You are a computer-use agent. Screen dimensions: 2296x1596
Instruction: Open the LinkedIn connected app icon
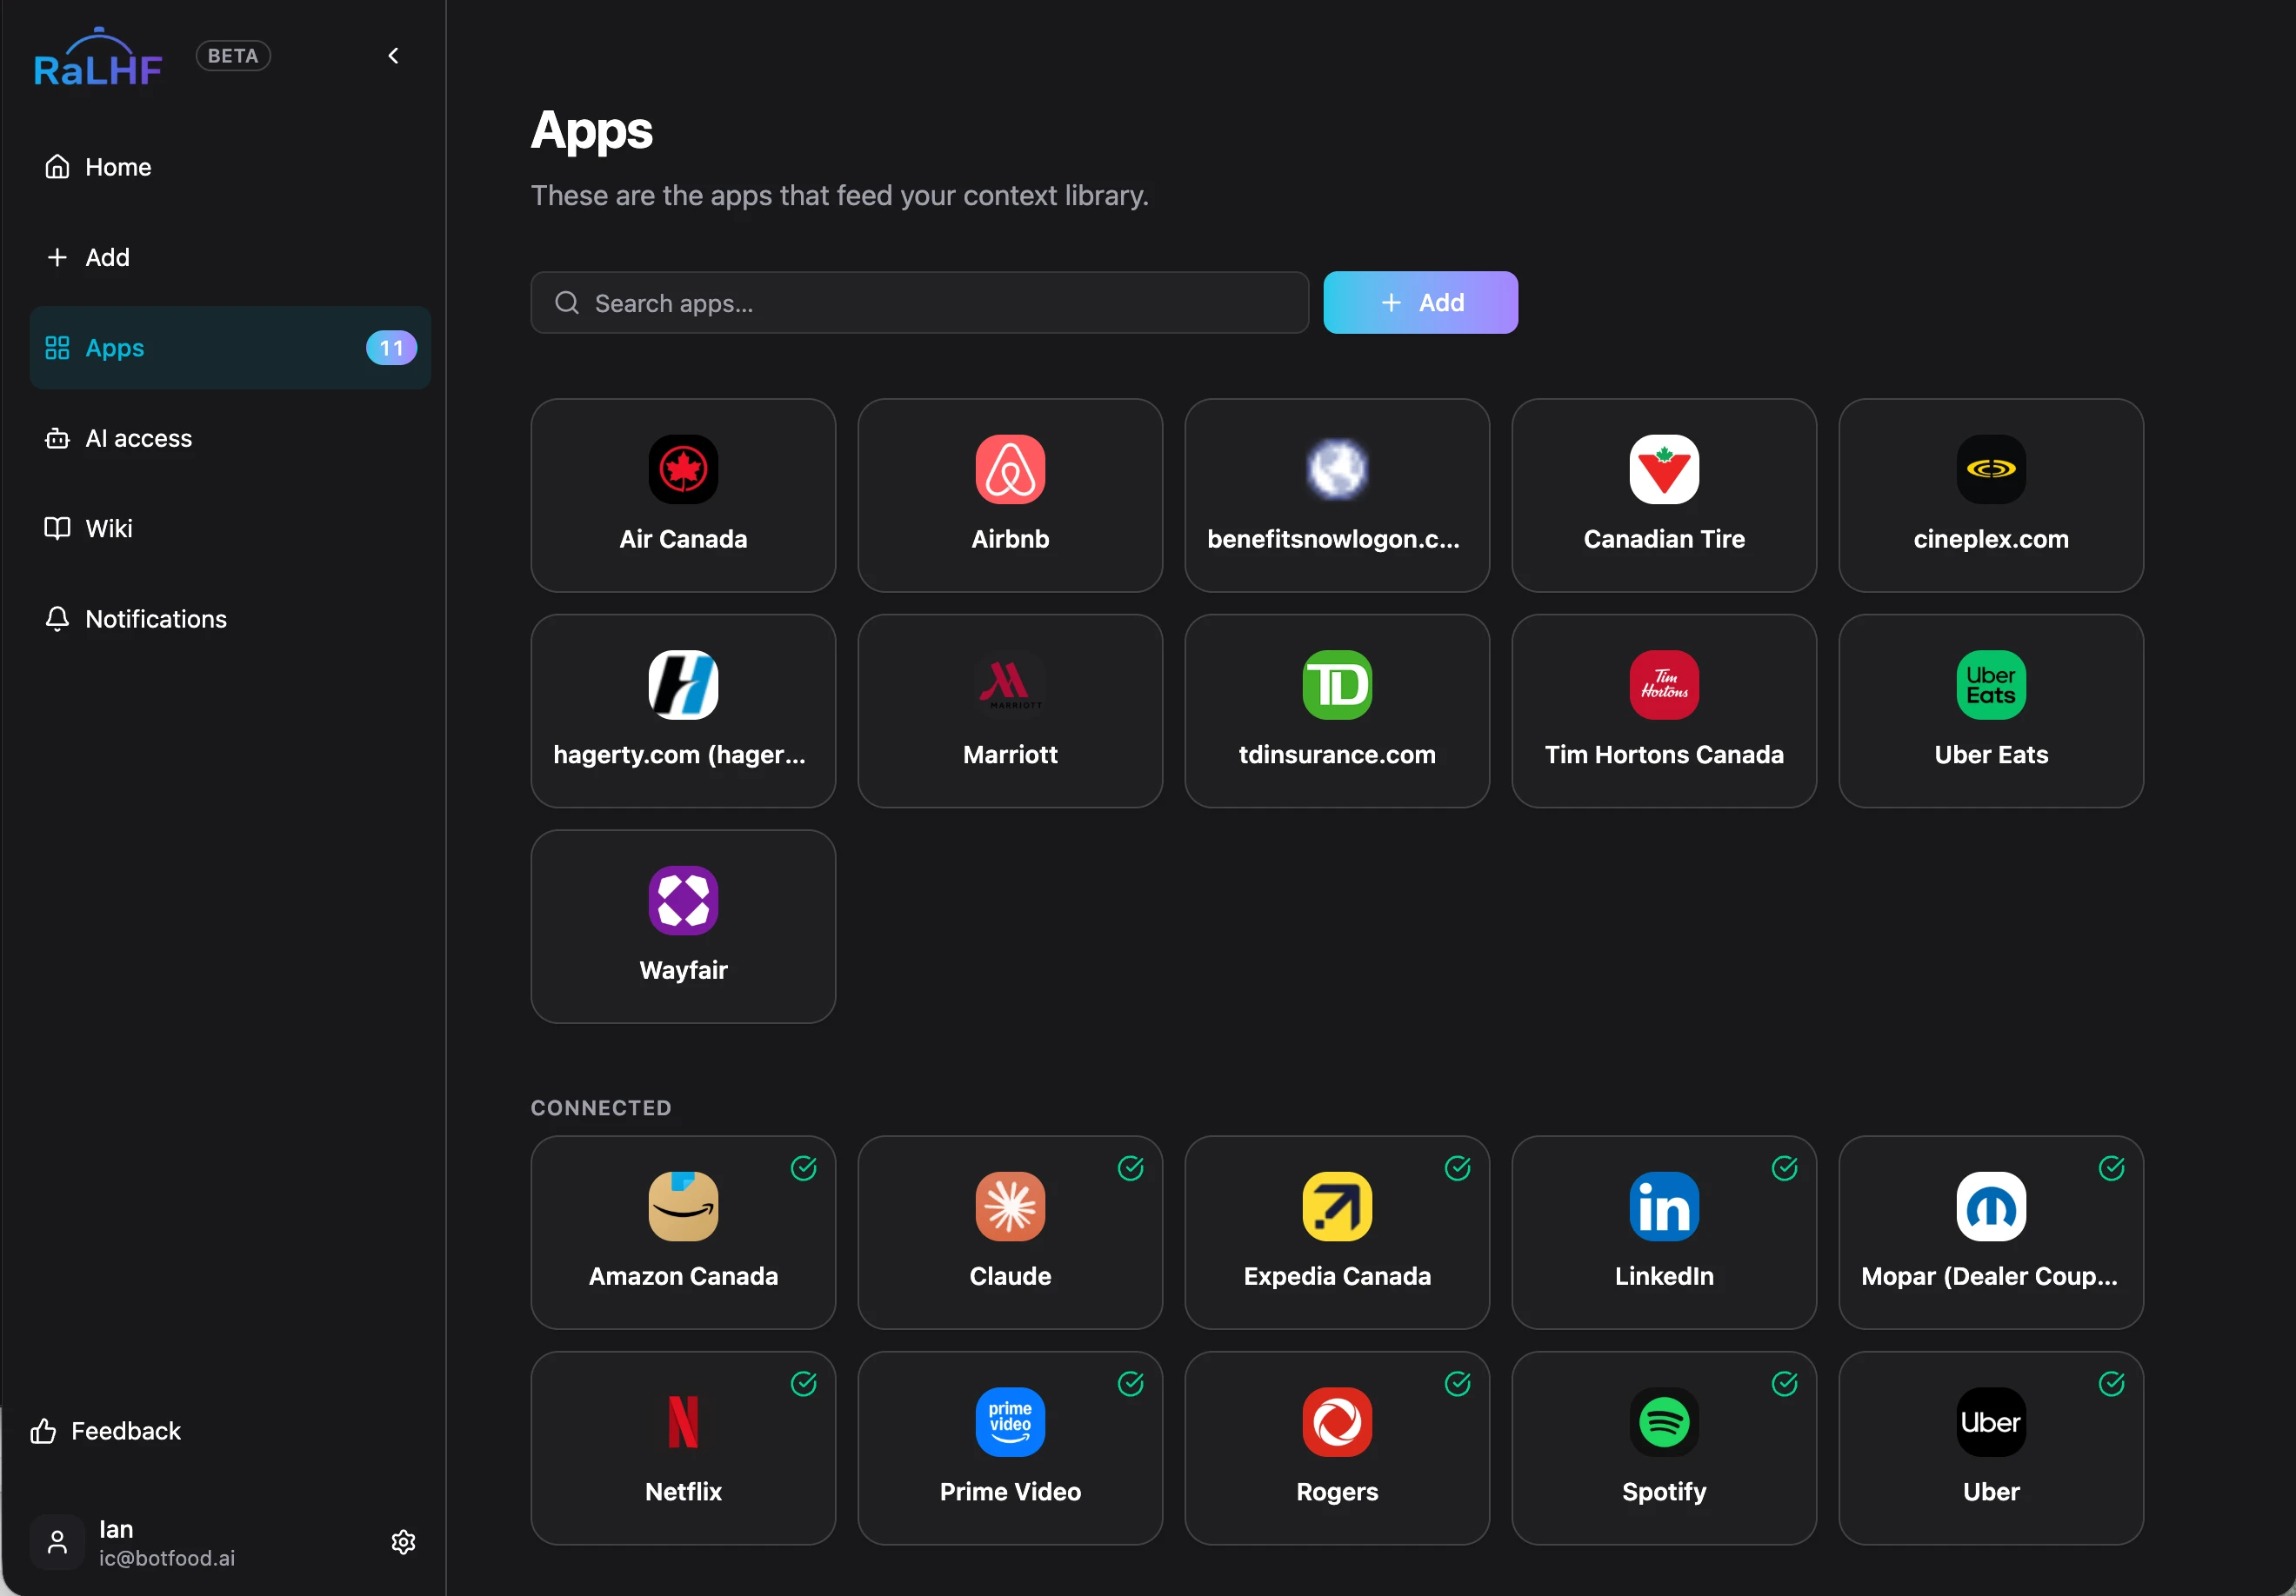(1664, 1207)
